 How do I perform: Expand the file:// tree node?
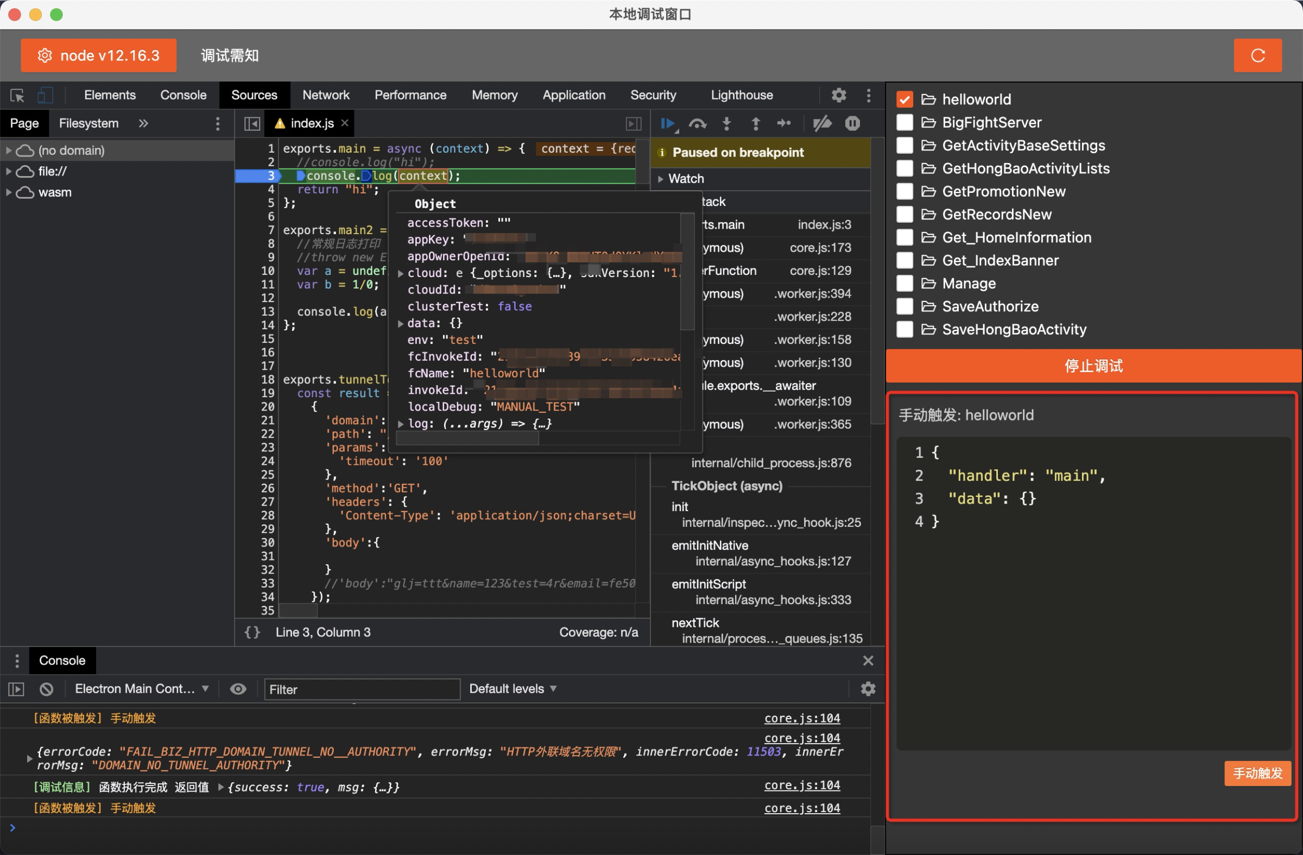8,172
